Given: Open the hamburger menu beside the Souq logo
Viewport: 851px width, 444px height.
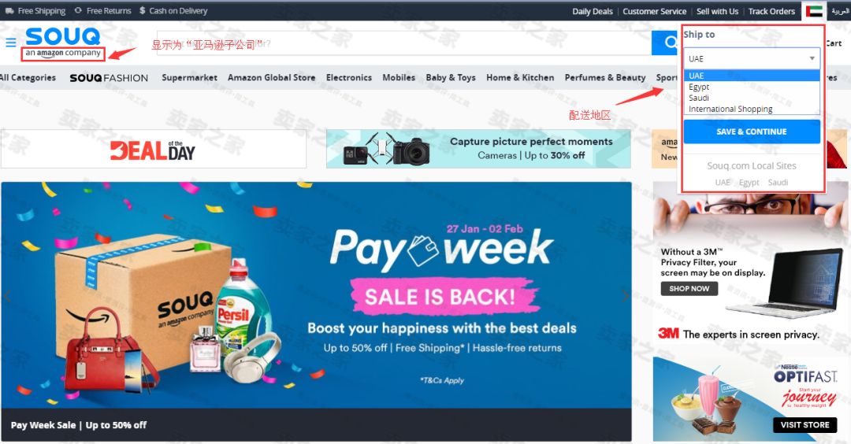Looking at the screenshot, I should click(x=11, y=43).
